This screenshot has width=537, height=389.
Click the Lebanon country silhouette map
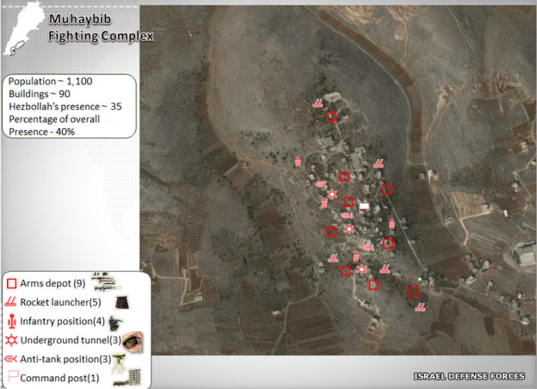click(x=19, y=31)
